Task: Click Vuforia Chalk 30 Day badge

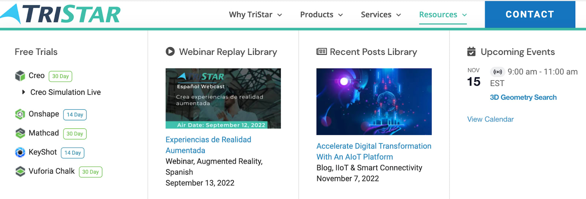Action: point(90,172)
